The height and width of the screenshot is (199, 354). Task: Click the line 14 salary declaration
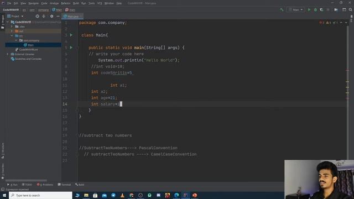pos(106,104)
